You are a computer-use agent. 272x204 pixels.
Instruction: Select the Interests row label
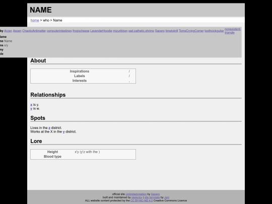click(80, 81)
